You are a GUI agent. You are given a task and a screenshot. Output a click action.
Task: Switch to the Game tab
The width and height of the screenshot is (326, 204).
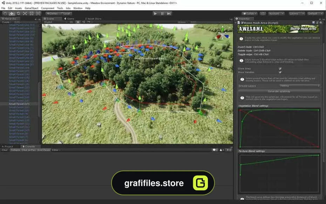(69, 19)
